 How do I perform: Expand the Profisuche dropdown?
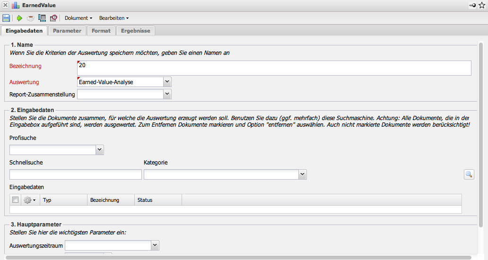(99, 150)
